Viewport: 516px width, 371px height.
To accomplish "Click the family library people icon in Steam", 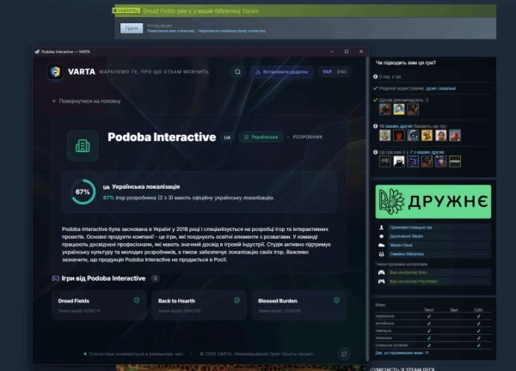I will 381,254.
